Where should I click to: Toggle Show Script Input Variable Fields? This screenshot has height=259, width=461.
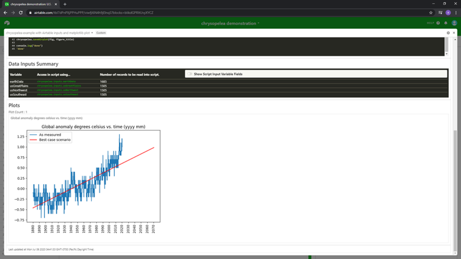tap(190, 74)
